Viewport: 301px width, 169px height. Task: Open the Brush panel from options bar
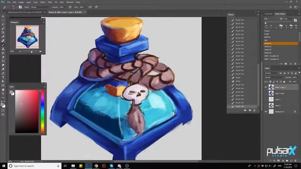[x=20, y=7]
